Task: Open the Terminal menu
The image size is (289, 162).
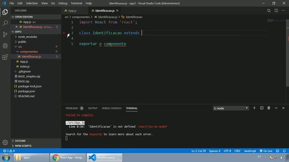Action: [76, 3]
